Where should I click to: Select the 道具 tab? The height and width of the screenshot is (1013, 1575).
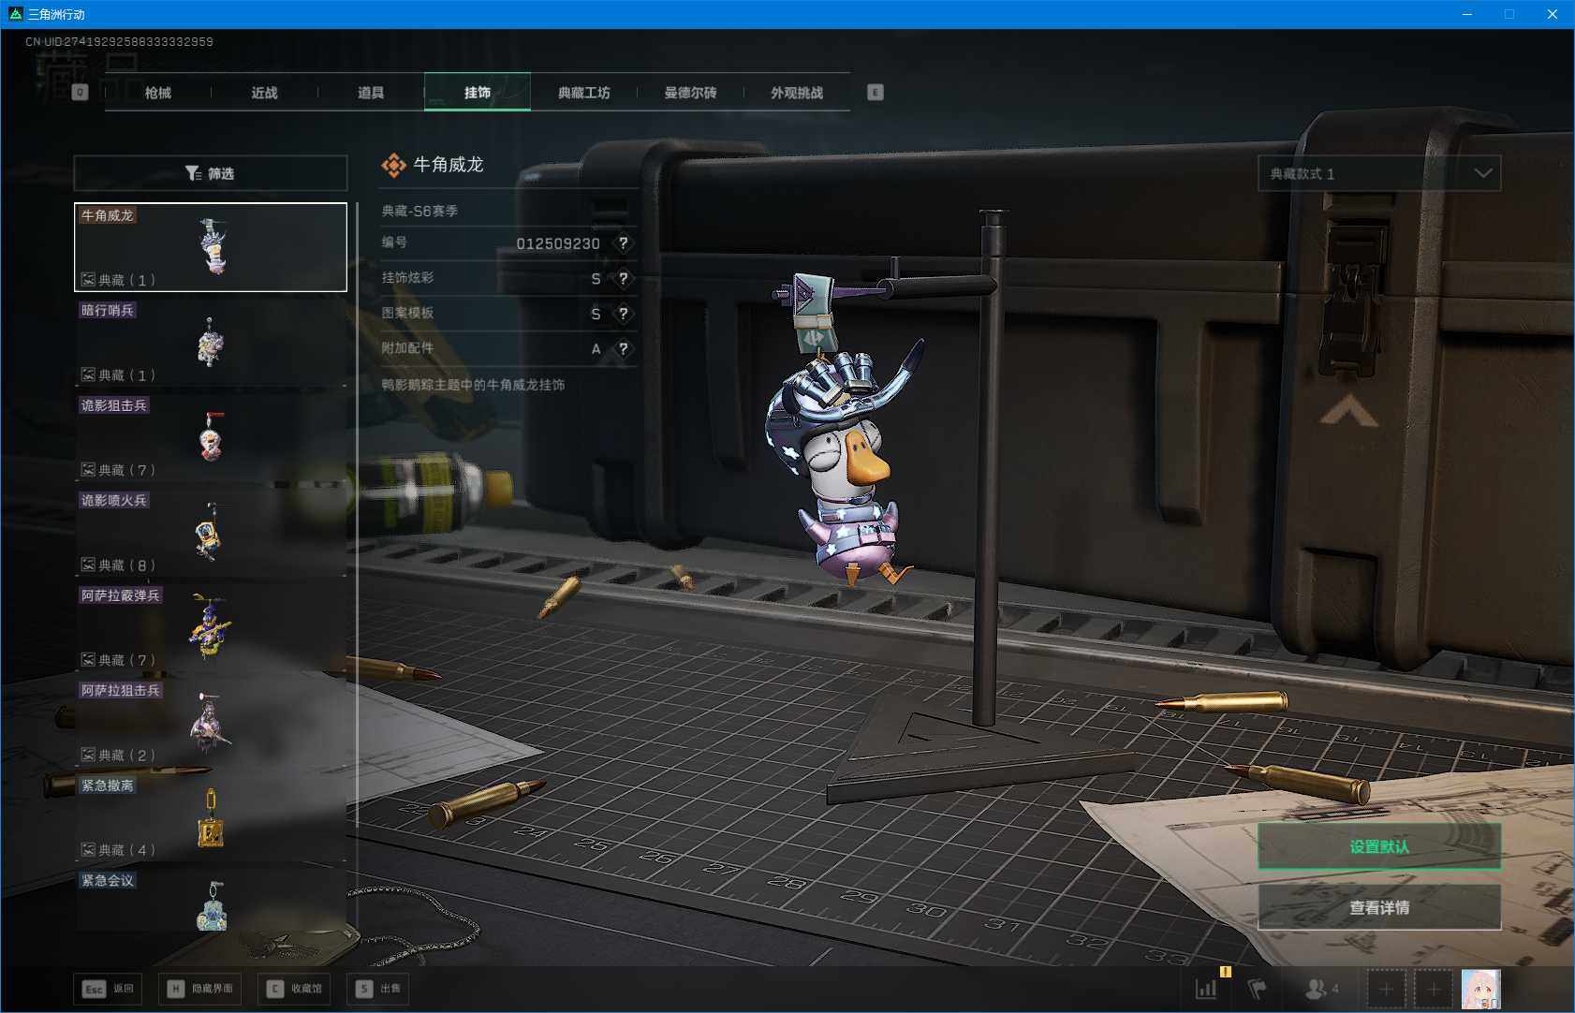click(x=371, y=93)
